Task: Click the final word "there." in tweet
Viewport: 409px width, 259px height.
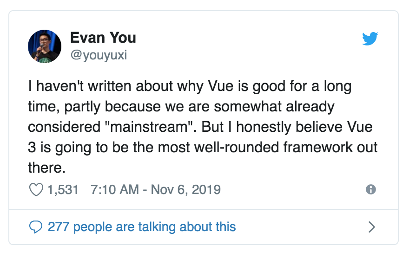Action: 46,168
